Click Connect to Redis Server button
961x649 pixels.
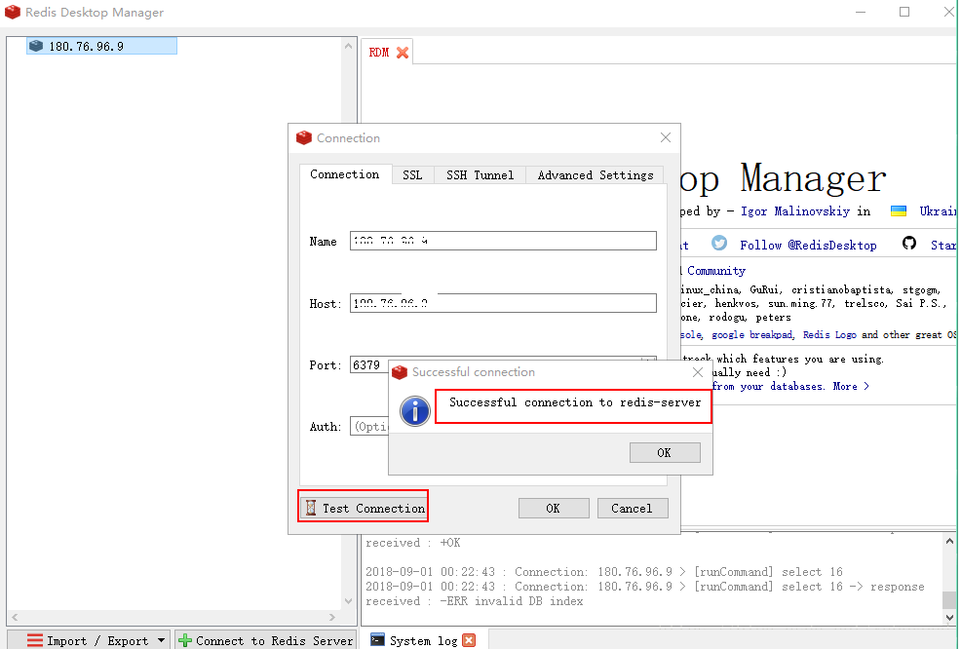(266, 640)
